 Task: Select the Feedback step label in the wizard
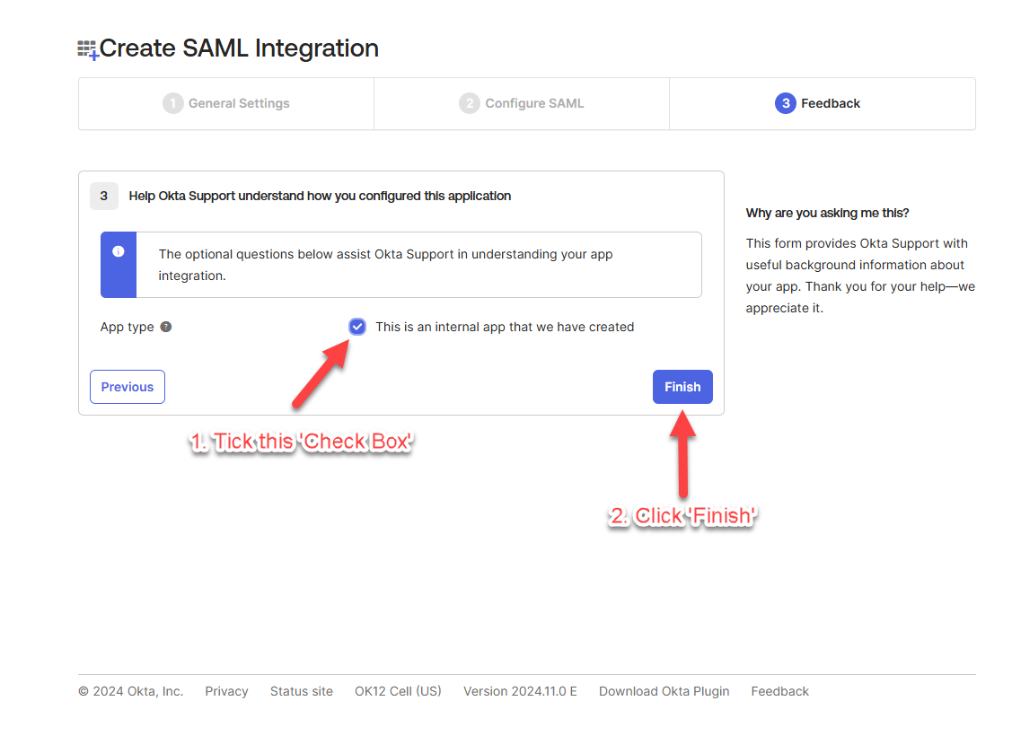click(x=831, y=103)
